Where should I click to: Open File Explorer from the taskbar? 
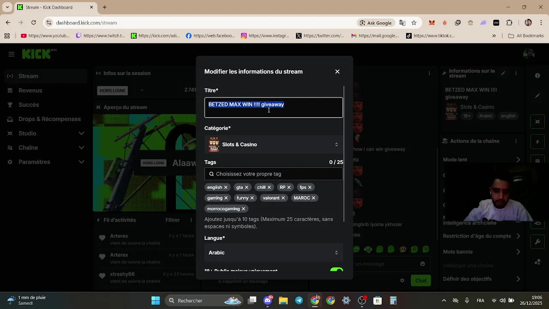(x=284, y=300)
